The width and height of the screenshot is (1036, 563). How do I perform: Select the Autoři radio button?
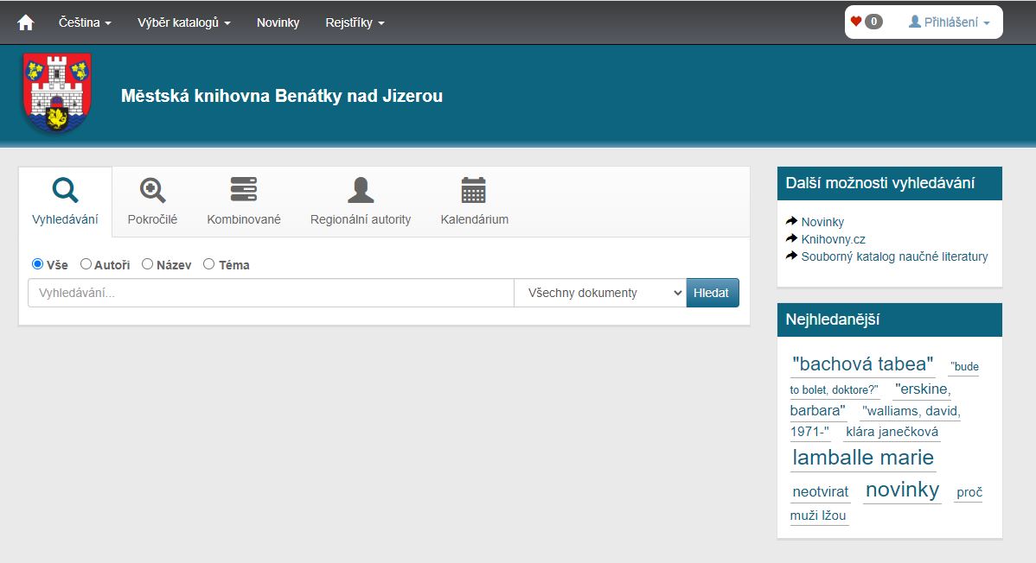(86, 264)
